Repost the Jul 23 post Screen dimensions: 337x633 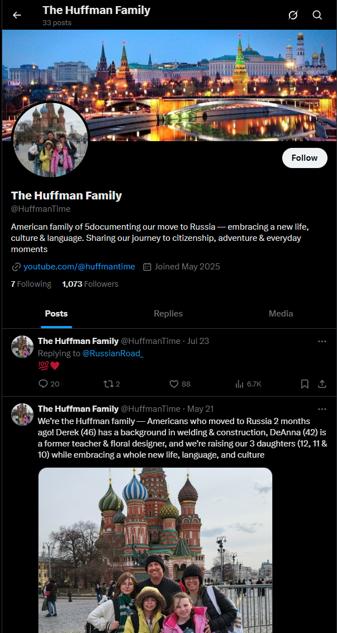pos(112,384)
